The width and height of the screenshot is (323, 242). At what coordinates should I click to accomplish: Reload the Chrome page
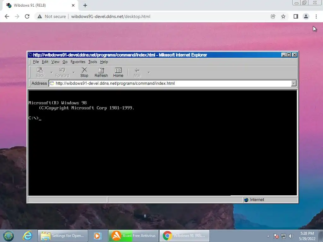(x=27, y=16)
